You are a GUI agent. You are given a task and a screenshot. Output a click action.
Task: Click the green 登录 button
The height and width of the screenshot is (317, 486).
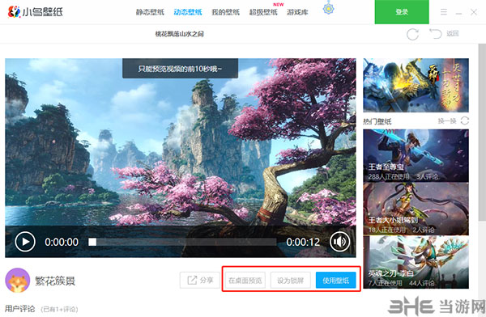tap(402, 12)
